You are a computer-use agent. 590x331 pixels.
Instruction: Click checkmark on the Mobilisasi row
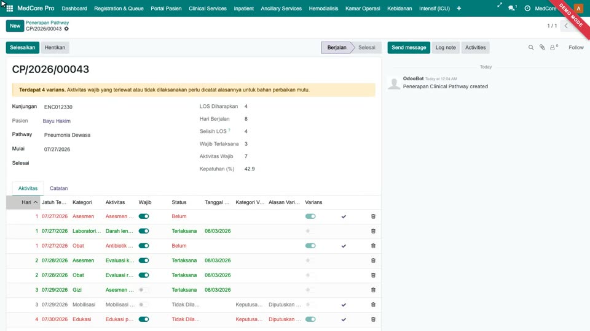[x=344, y=305]
